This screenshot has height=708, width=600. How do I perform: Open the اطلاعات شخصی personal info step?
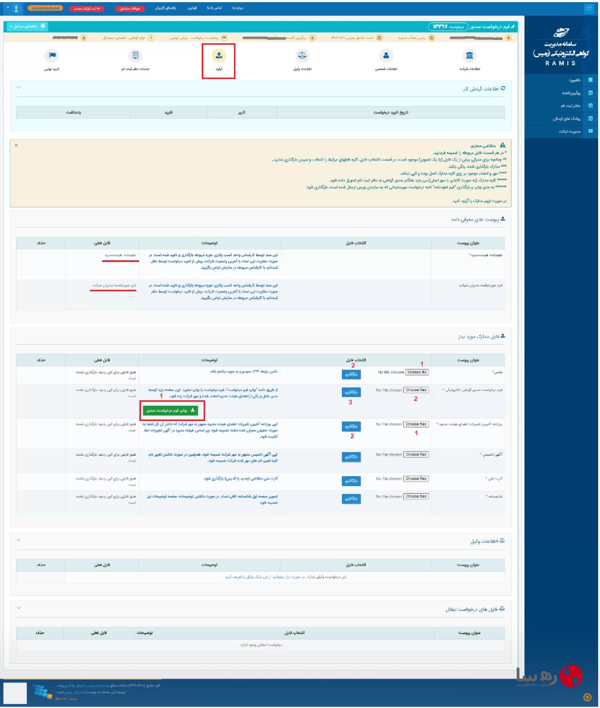pyautogui.click(x=386, y=56)
